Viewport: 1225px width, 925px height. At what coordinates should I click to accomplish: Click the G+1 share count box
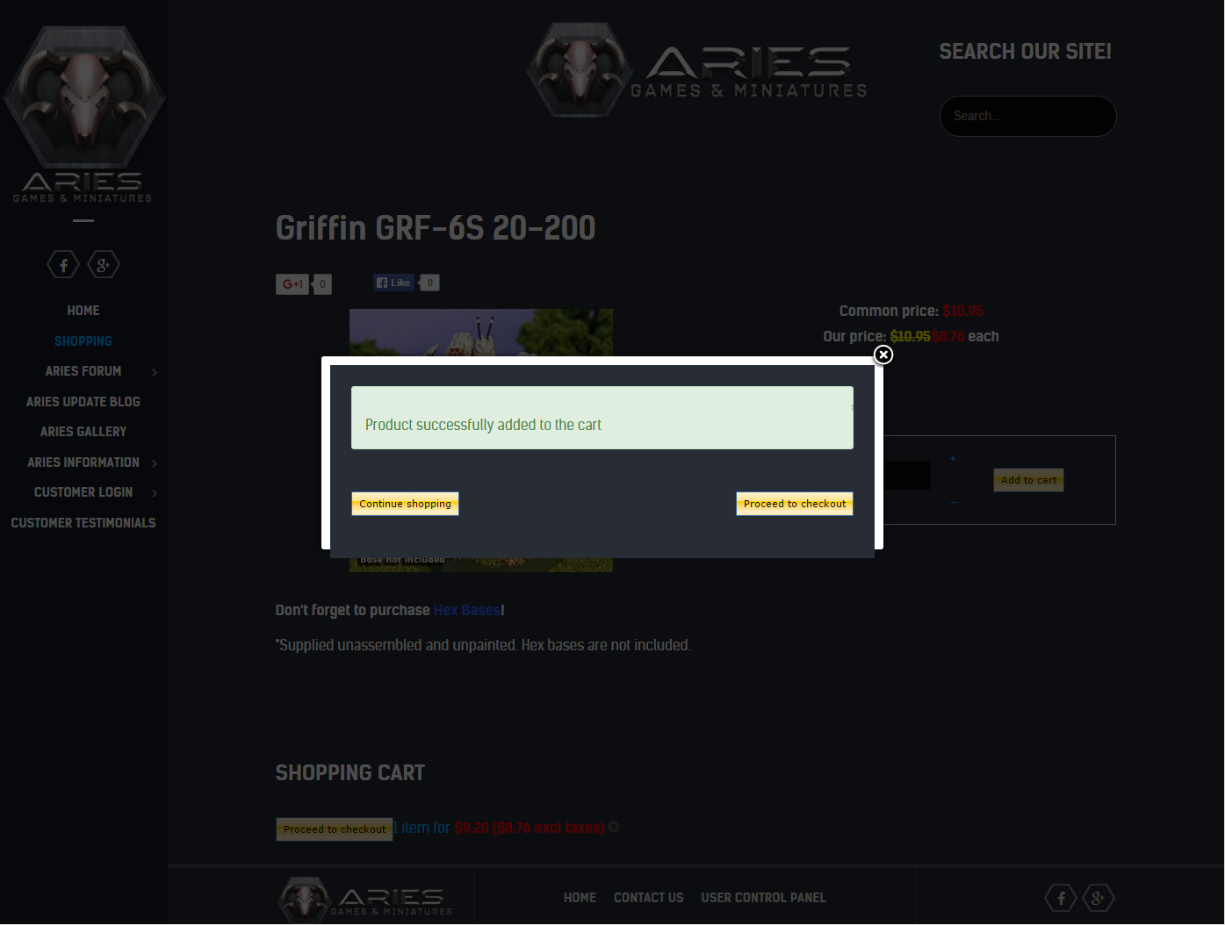[322, 284]
